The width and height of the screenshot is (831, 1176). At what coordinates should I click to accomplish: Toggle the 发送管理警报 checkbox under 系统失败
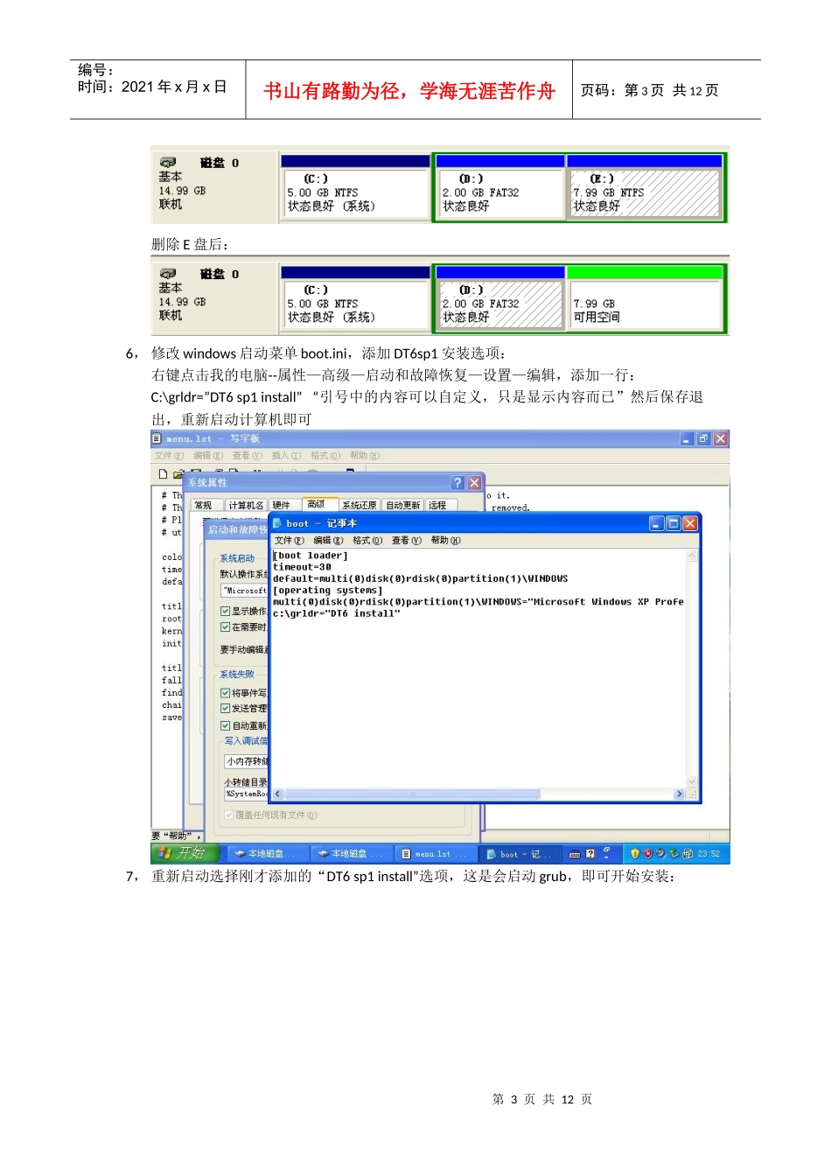point(226,709)
